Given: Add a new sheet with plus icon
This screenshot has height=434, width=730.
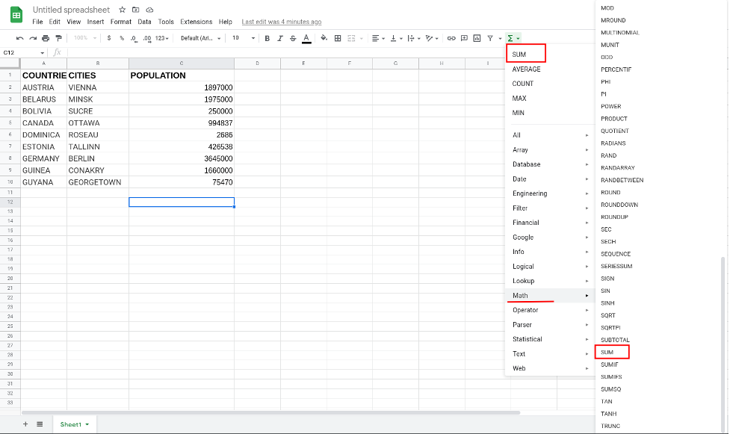Looking at the screenshot, I should [x=25, y=424].
